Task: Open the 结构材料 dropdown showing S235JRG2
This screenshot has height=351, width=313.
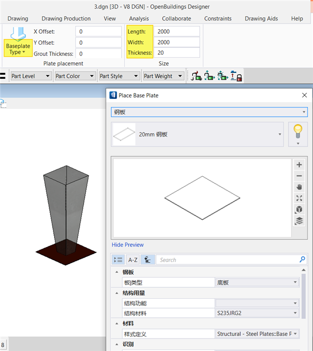Action: (257, 313)
